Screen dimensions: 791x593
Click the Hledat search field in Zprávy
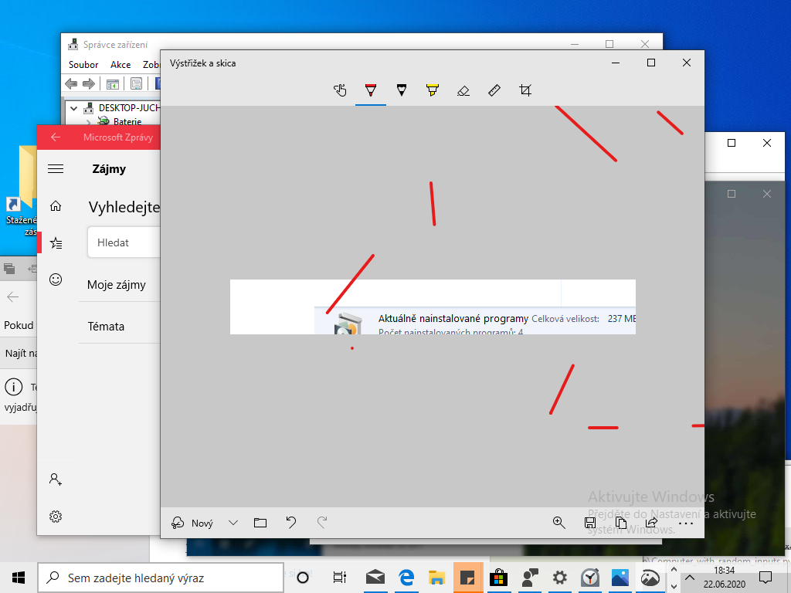tap(124, 242)
